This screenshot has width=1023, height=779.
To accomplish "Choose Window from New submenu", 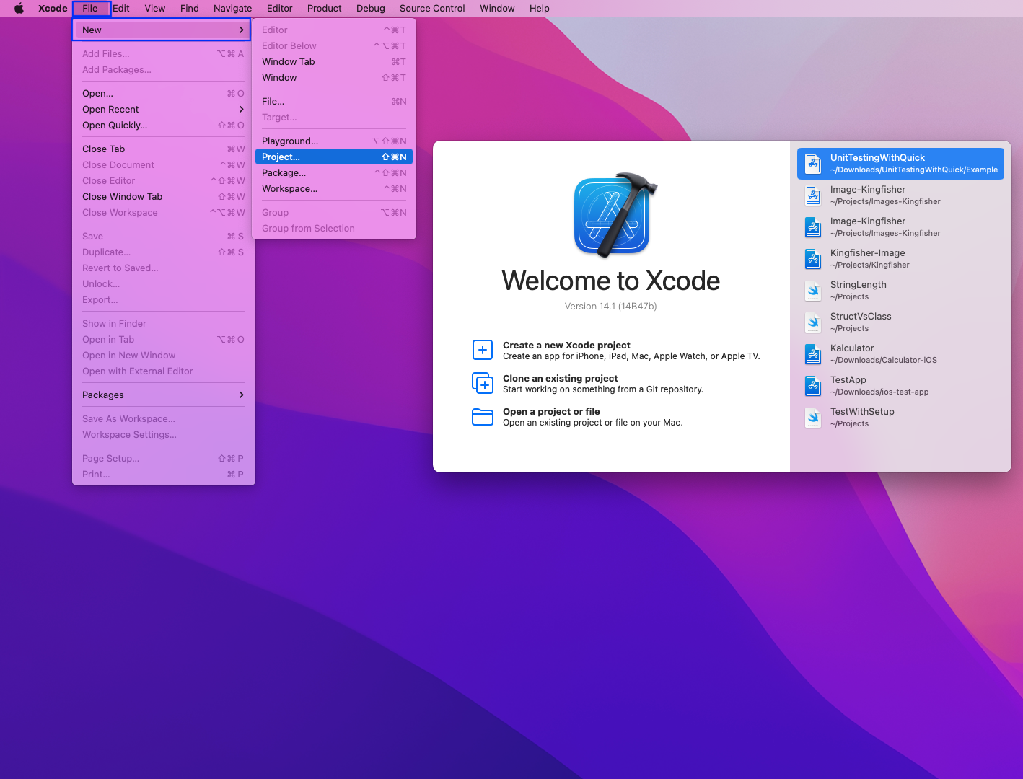I will (334, 77).
